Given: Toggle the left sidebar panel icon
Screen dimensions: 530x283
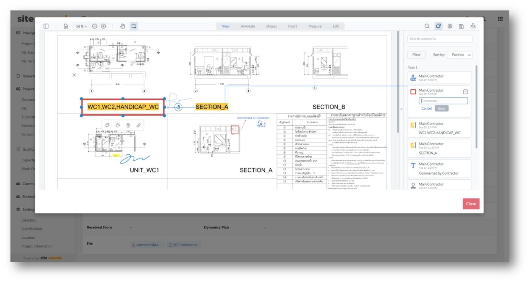Looking at the screenshot, I should coord(46,26).
